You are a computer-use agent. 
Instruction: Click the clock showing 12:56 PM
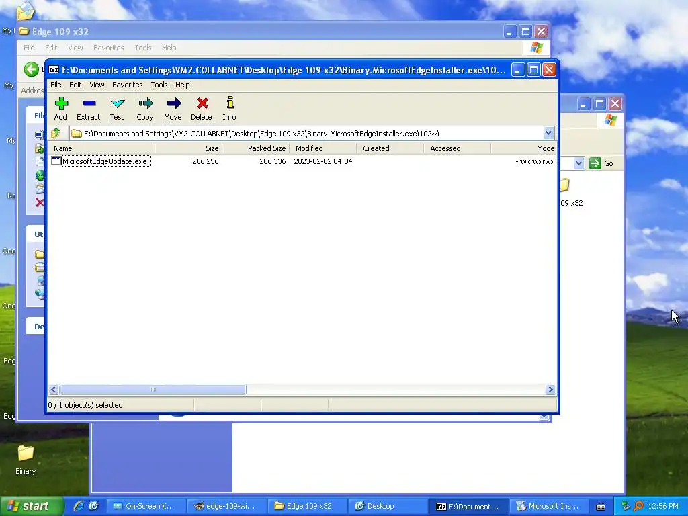tap(663, 506)
